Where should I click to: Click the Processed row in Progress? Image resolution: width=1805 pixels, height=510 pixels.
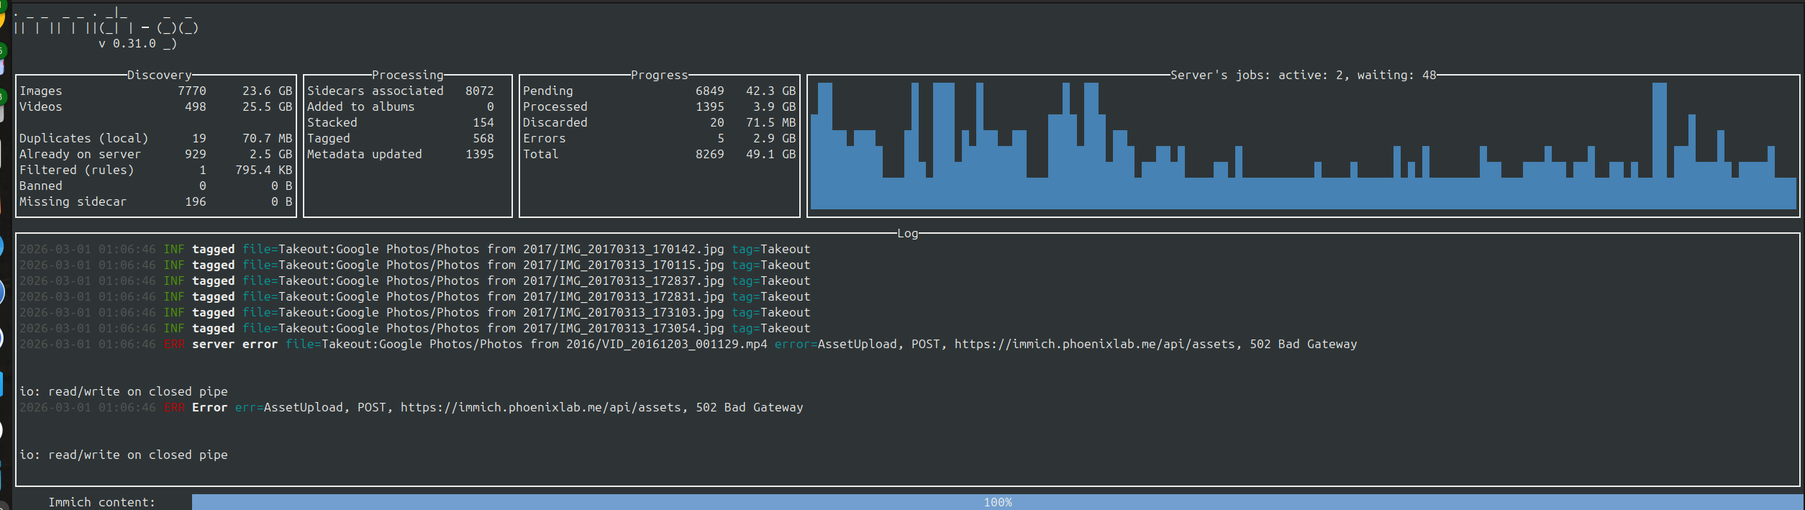pyautogui.click(x=659, y=106)
